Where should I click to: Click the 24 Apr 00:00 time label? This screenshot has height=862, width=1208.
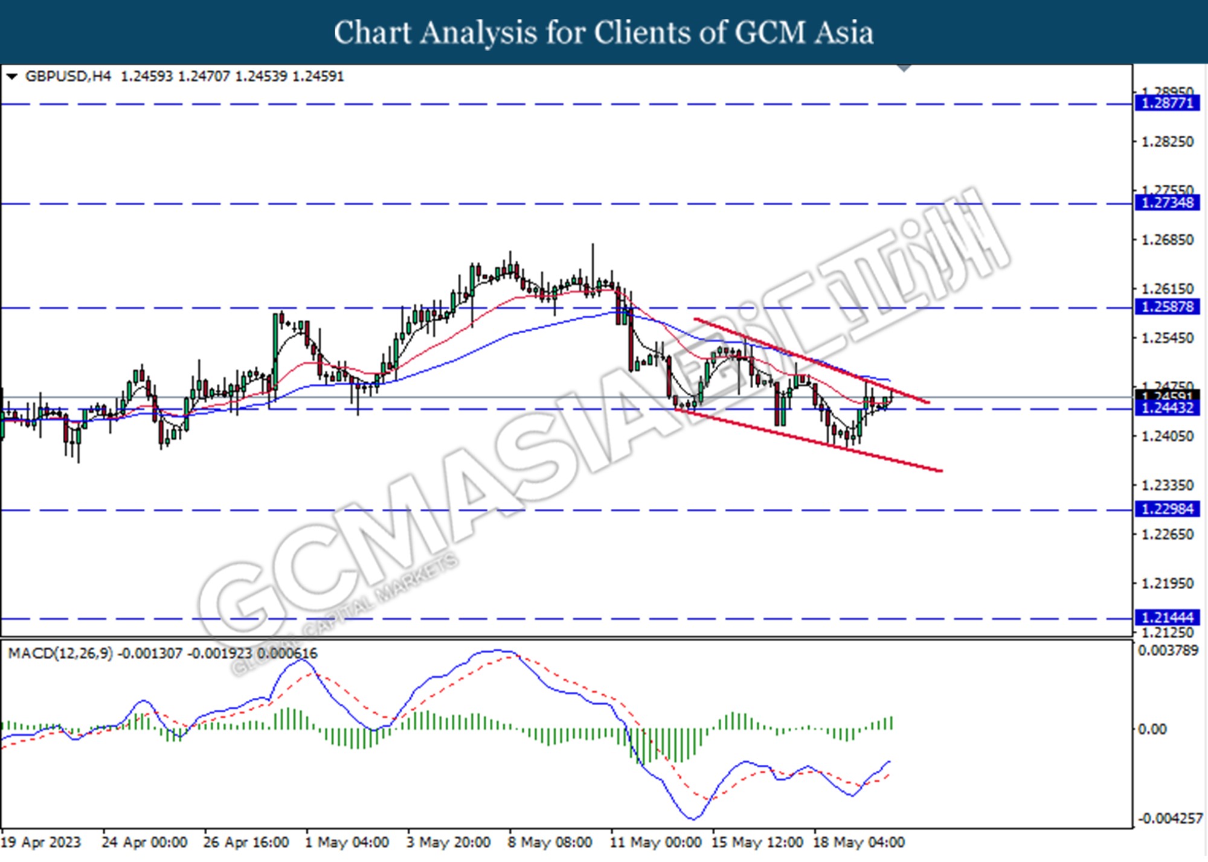[144, 843]
